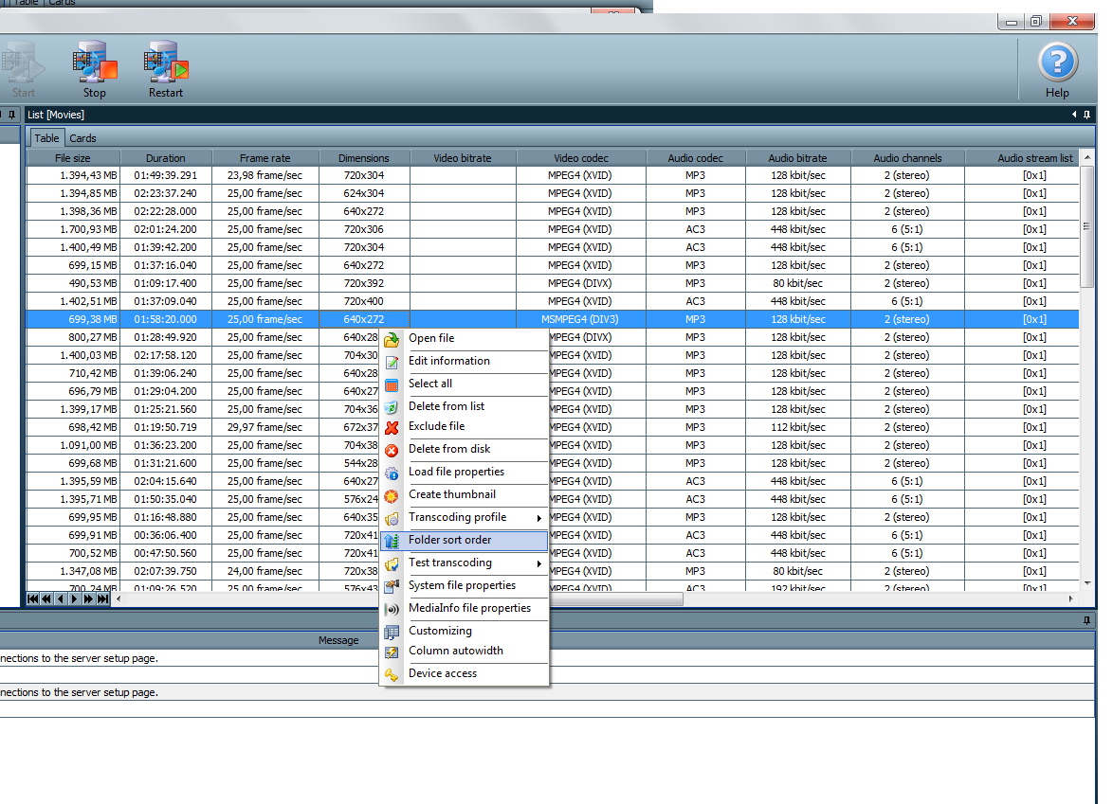The height and width of the screenshot is (804, 1113).
Task: Click the 23,98 frame/sec cell
Action: pyautogui.click(x=265, y=175)
